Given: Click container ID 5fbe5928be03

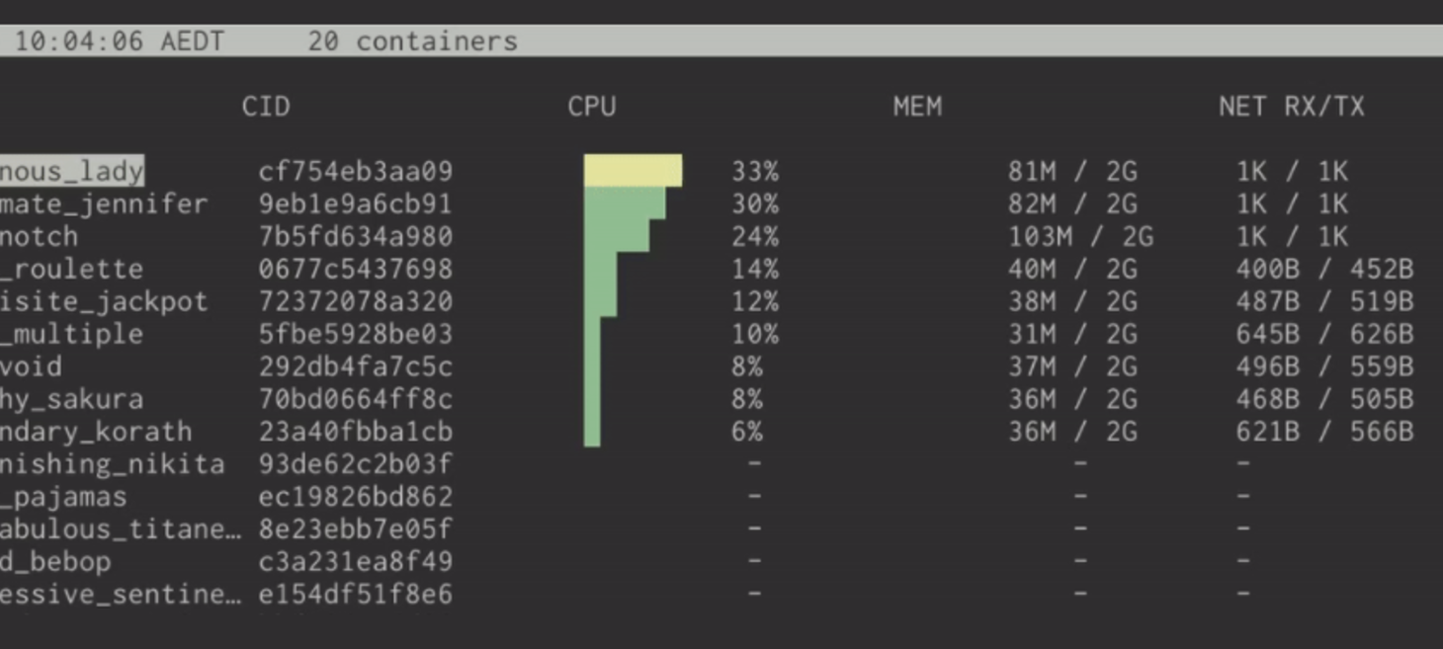Looking at the screenshot, I should (355, 334).
